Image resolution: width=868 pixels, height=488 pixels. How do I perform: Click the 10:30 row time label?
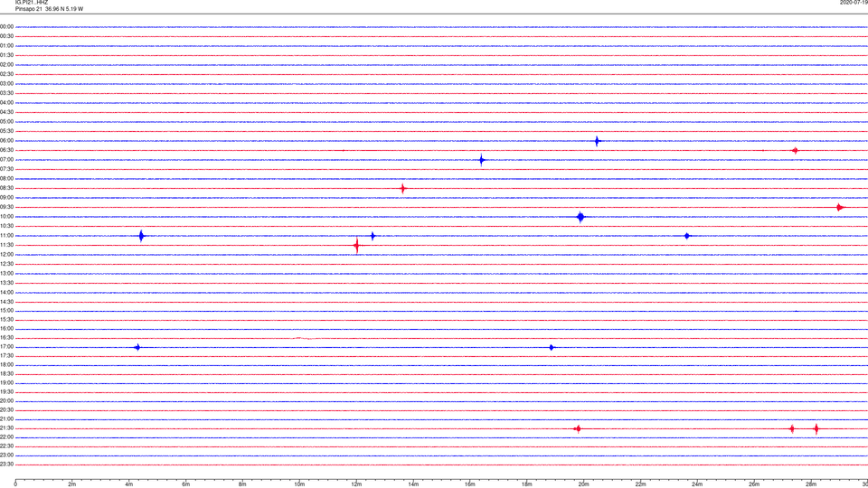coord(6,226)
